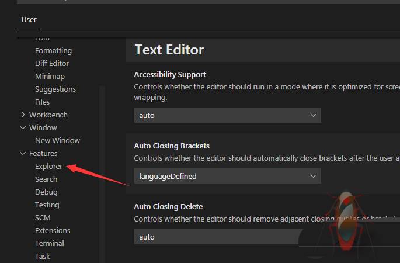Open the Accessibility Support dropdown

[x=227, y=115]
